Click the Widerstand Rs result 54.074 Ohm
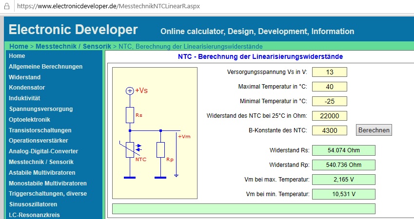 (343, 150)
